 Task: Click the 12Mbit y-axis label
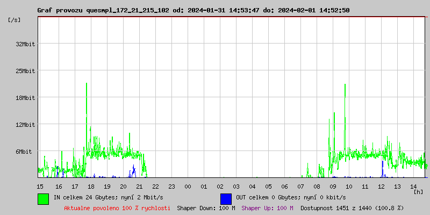pyautogui.click(x=25, y=125)
